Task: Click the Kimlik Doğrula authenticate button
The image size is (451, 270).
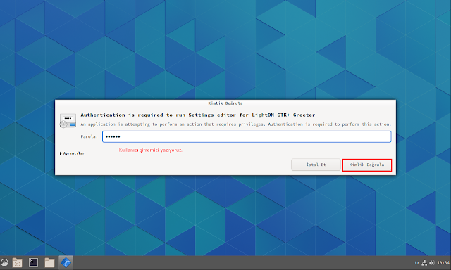Action: [367, 165]
